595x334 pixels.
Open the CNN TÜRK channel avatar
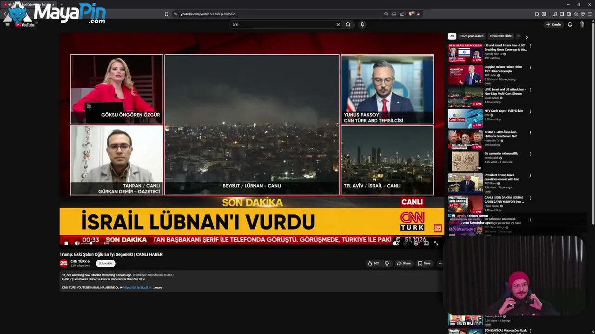tap(64, 263)
